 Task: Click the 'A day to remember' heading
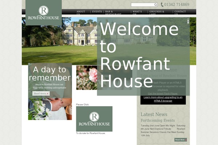50,74
